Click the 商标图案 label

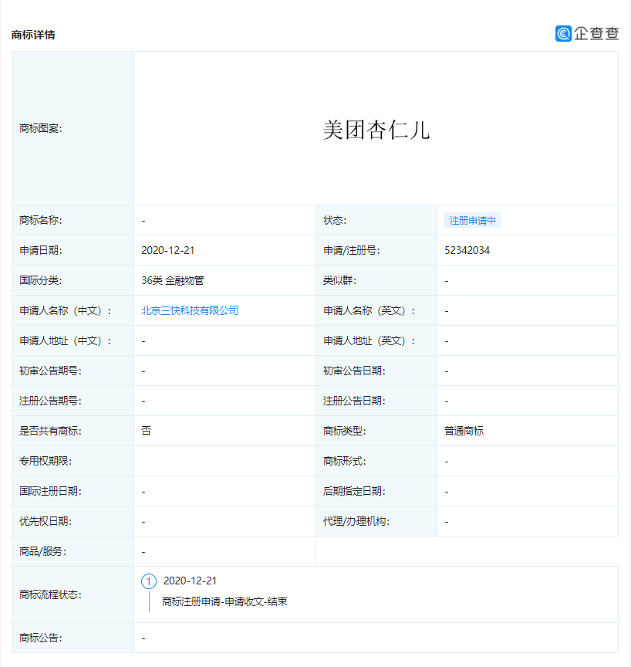point(40,128)
